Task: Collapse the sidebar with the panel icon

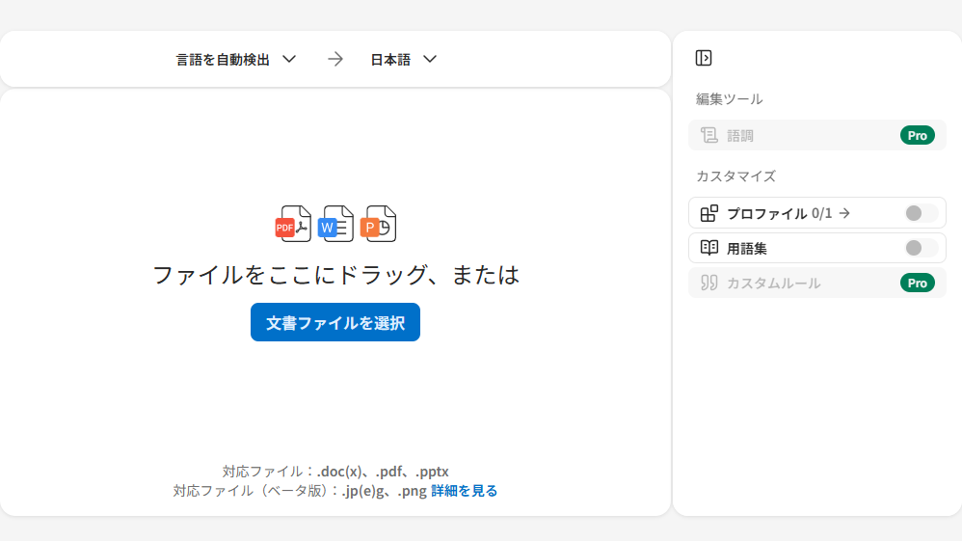Action: click(703, 58)
